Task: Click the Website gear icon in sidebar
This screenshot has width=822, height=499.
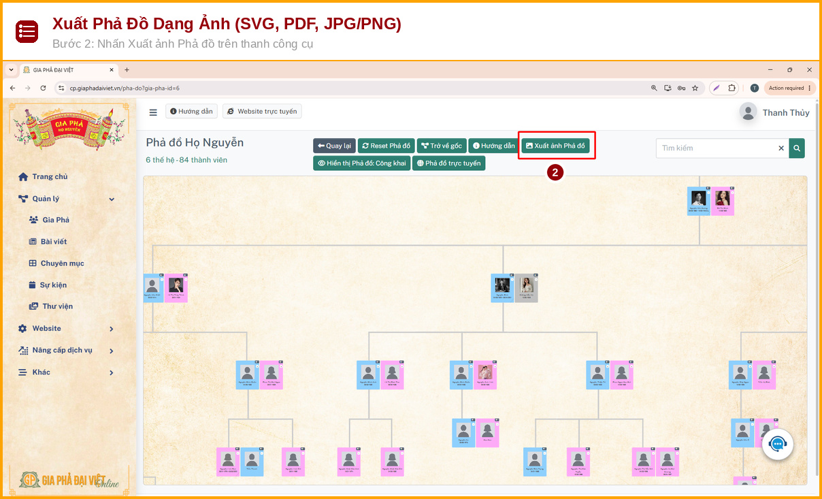Action: (23, 329)
